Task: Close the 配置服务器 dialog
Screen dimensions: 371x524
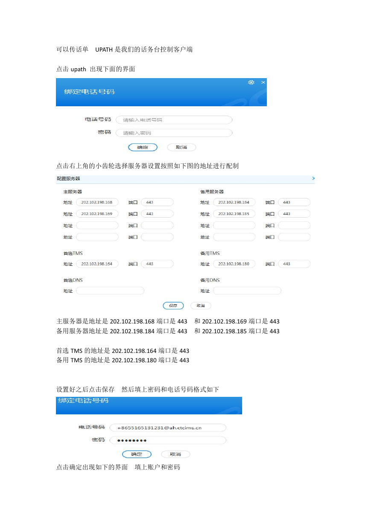Action: point(313,178)
